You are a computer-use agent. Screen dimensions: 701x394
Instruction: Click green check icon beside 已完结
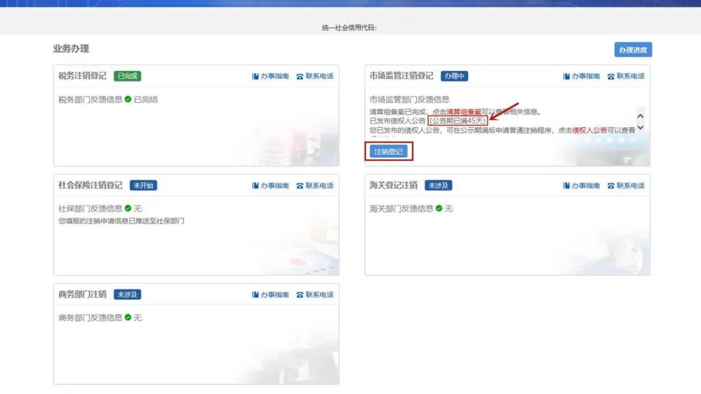point(128,99)
